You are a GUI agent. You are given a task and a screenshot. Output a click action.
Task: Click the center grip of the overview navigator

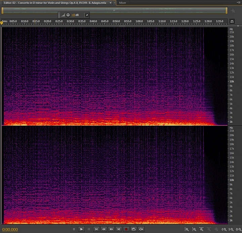[115, 10]
